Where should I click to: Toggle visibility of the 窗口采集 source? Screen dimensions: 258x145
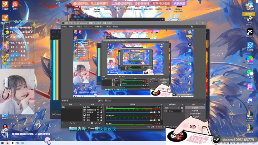tap(98, 112)
